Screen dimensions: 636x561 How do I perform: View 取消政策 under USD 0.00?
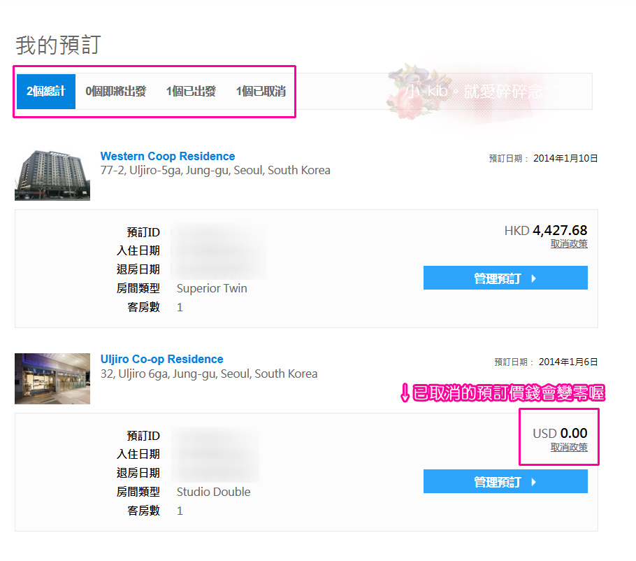click(x=569, y=448)
